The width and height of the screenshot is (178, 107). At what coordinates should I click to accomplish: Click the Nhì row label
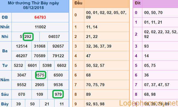(x=5, y=37)
